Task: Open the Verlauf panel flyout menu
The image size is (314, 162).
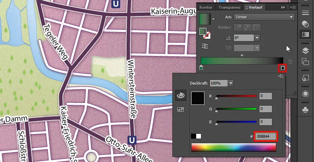Action: [293, 7]
